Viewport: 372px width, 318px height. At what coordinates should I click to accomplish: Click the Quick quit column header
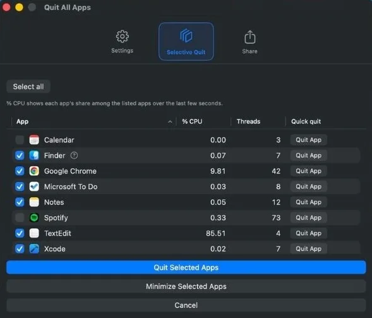tap(306, 121)
